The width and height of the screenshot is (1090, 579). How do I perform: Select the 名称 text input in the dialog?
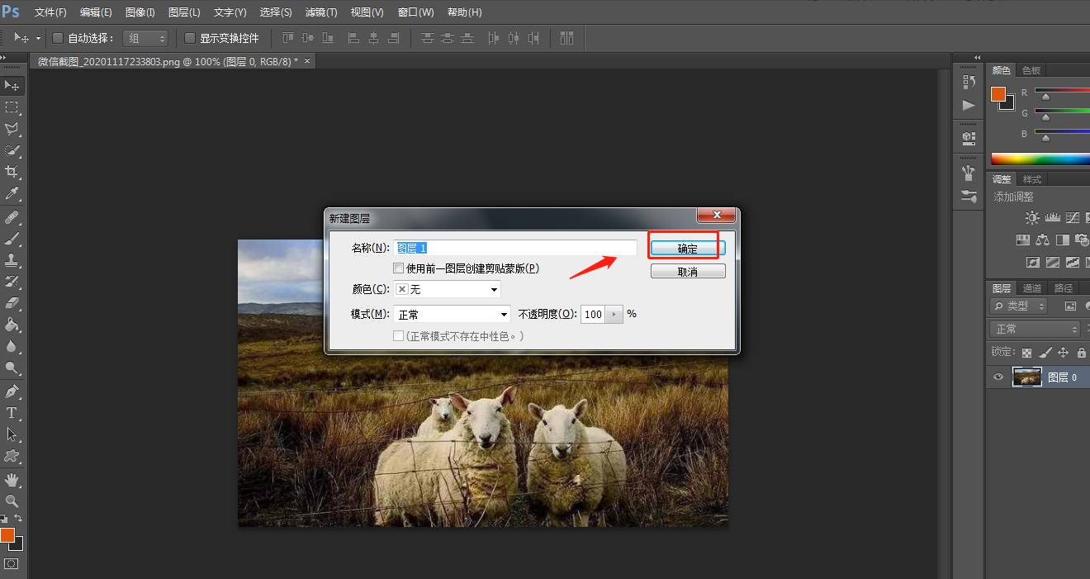(x=516, y=247)
